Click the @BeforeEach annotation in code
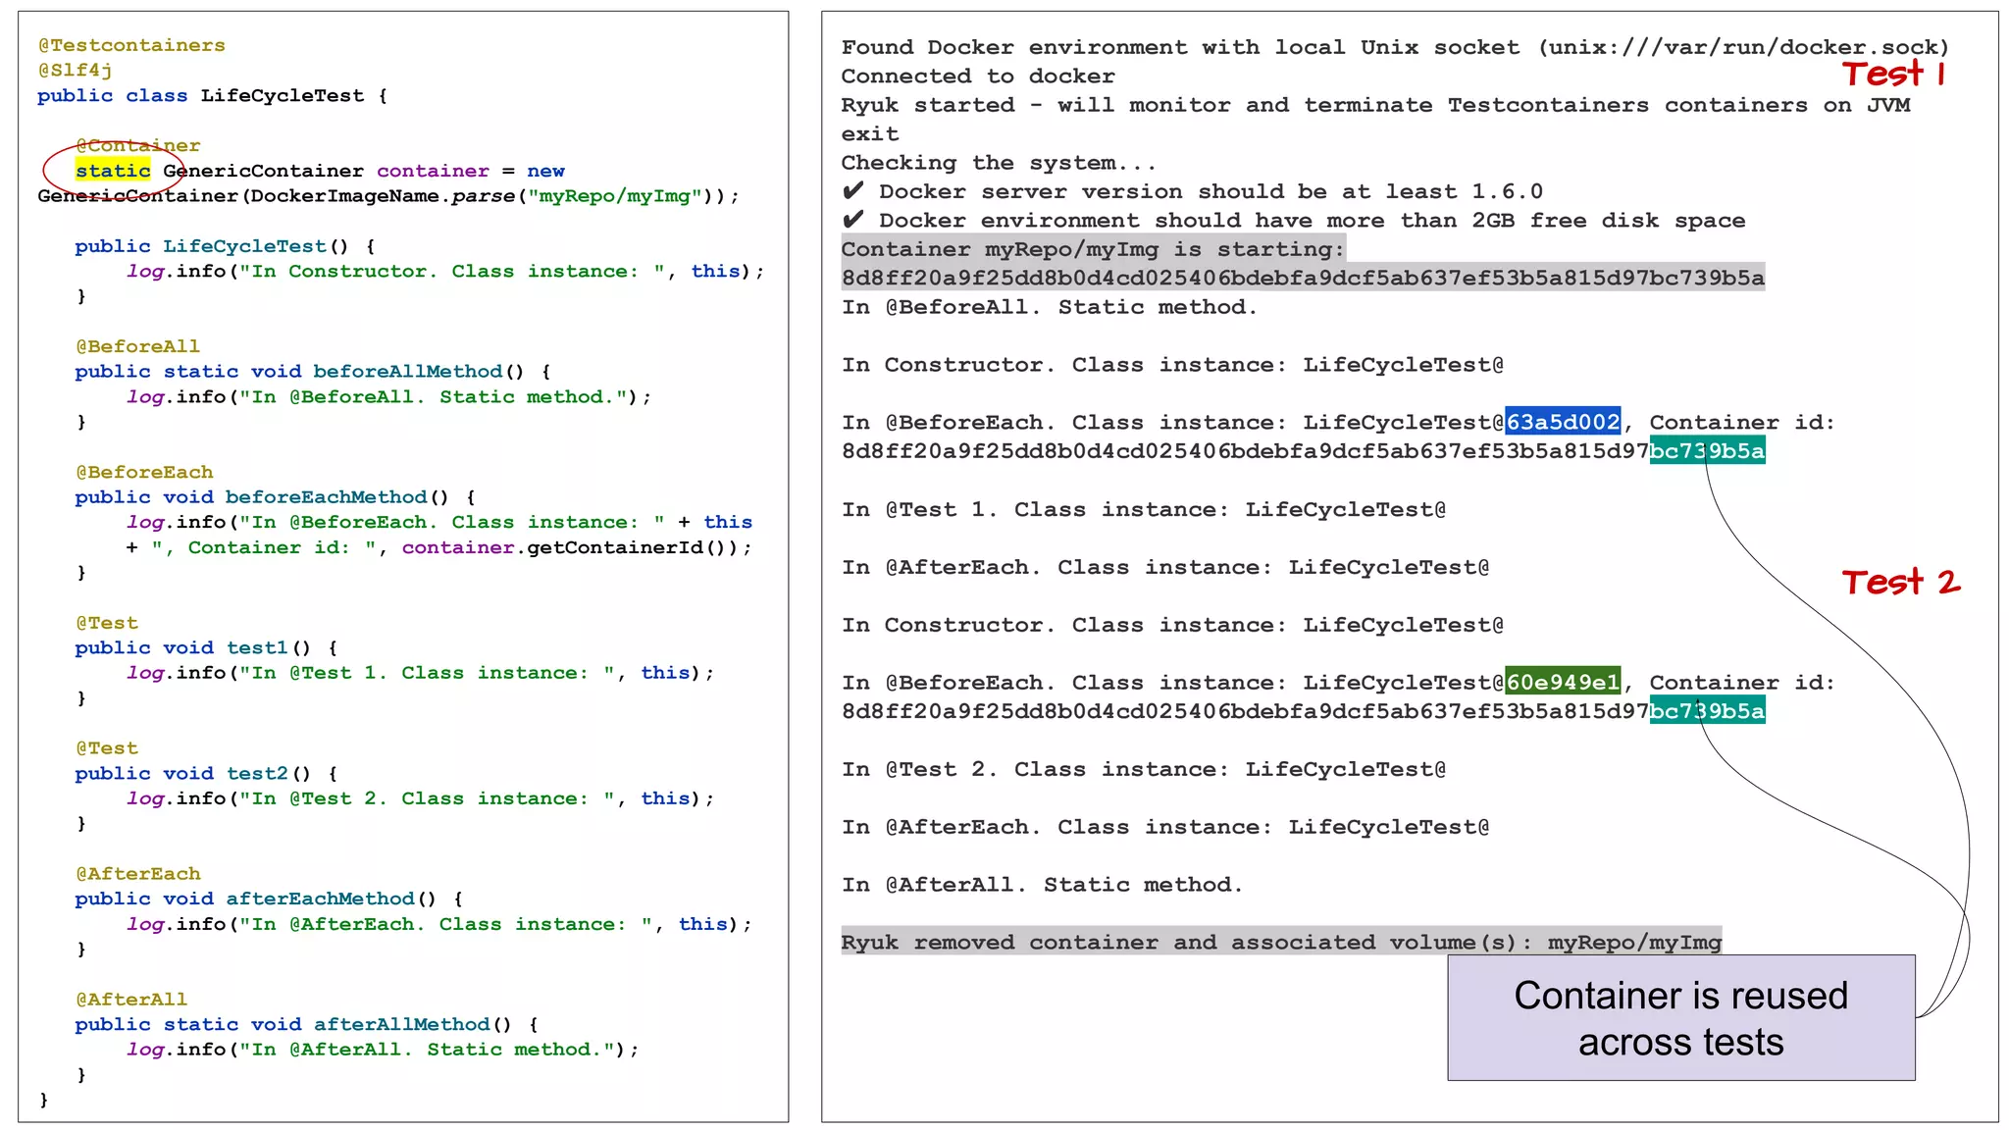Viewport: 2009px width, 1130px height. pyautogui.click(x=144, y=472)
